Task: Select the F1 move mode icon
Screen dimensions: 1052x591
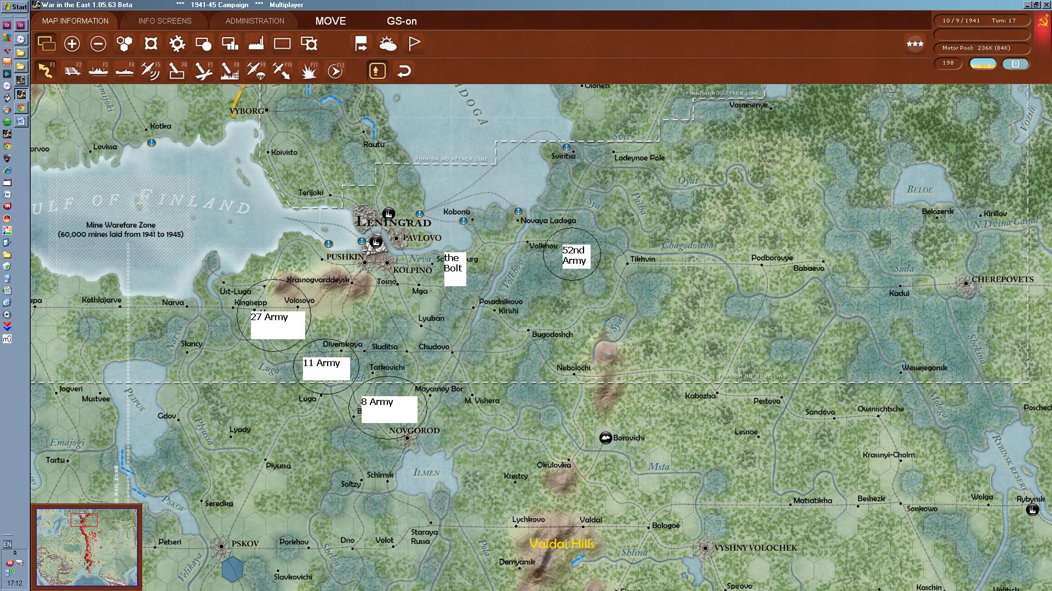Action: click(x=46, y=71)
